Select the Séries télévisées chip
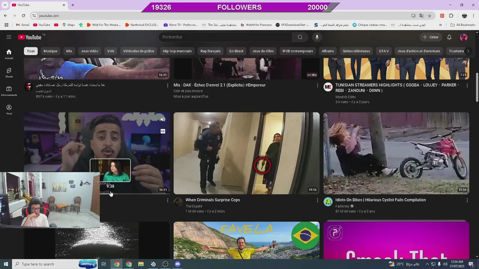This screenshot has width=479, height=269. (x=356, y=51)
